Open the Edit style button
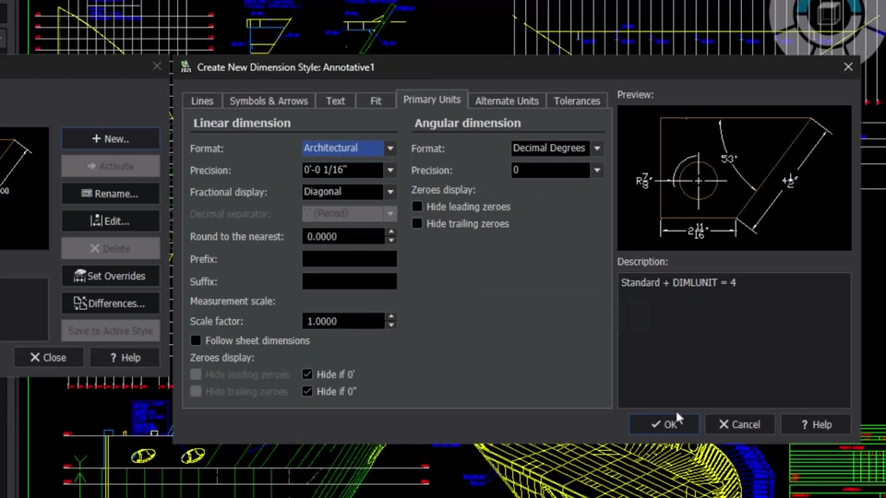Viewport: 886px width, 498px height. pos(110,221)
